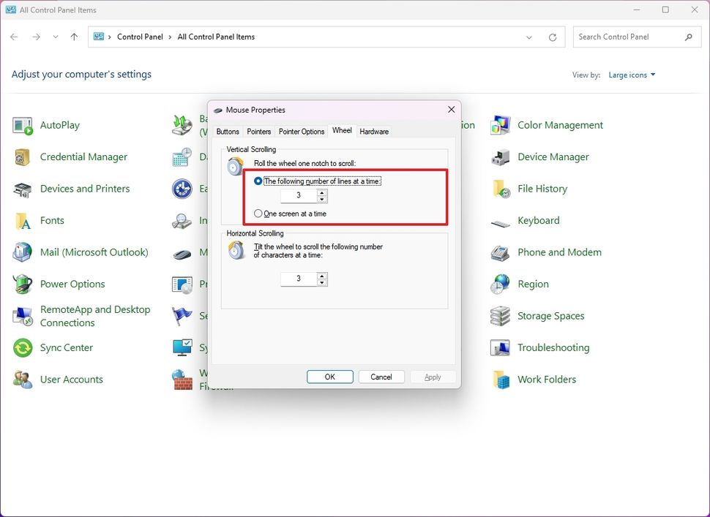Image resolution: width=710 pixels, height=517 pixels.
Task: Select One screen at a time scrolling
Action: pos(260,213)
